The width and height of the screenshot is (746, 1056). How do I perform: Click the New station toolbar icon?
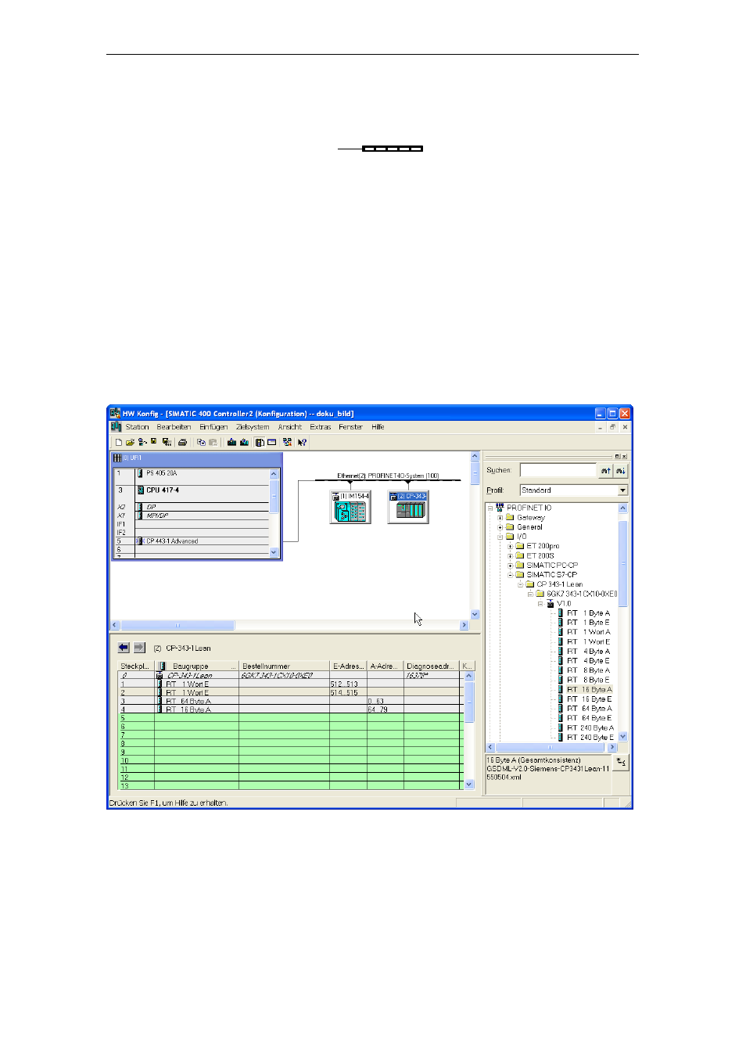[119, 443]
